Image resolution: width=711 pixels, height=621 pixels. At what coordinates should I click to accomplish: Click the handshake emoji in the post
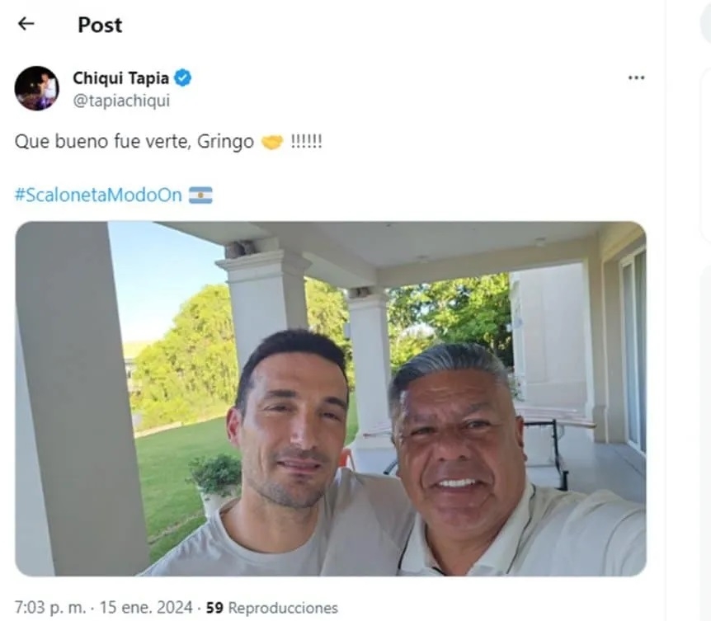272,142
